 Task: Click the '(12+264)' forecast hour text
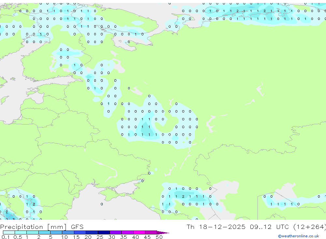[310, 227]
